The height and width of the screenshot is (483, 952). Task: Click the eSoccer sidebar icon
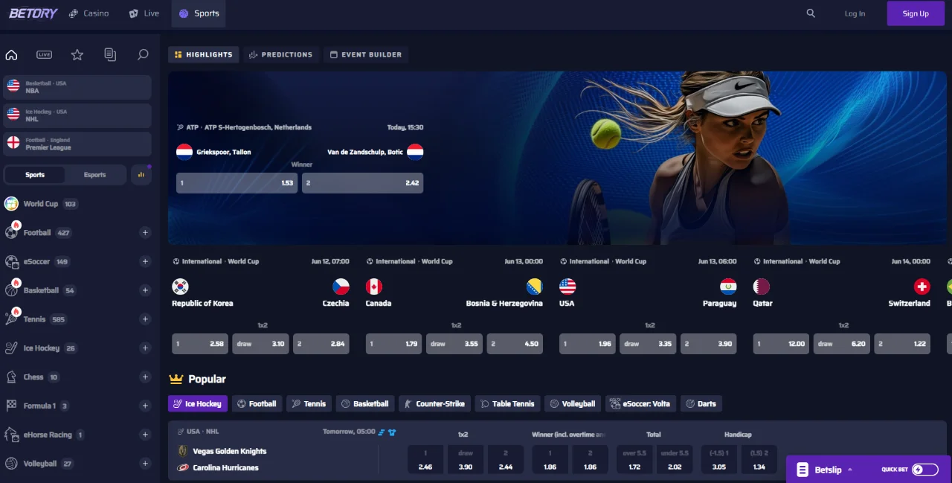[x=11, y=261]
